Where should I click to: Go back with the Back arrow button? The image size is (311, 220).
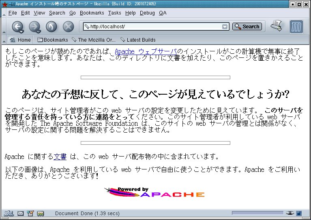[x=17, y=26]
